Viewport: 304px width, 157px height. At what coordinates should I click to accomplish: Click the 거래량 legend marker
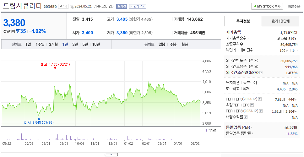(207, 130)
